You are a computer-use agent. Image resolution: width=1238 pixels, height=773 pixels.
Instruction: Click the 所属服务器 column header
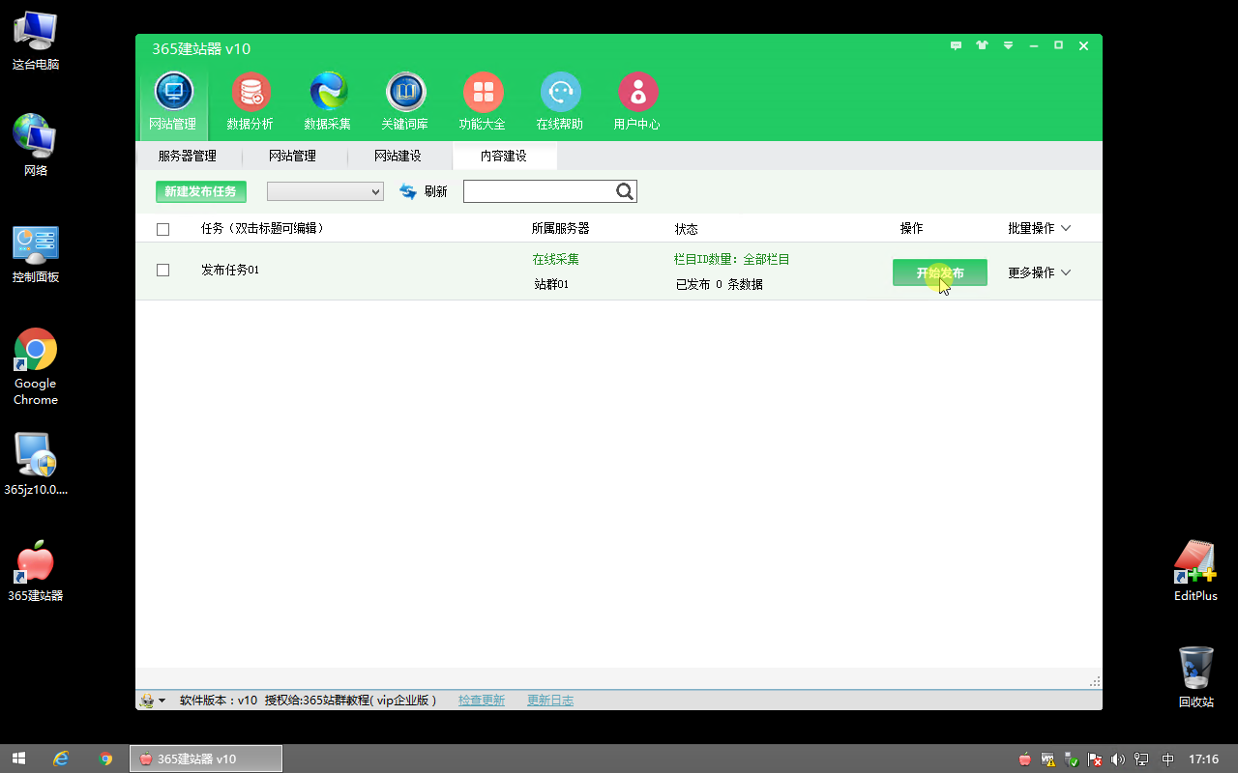560,228
